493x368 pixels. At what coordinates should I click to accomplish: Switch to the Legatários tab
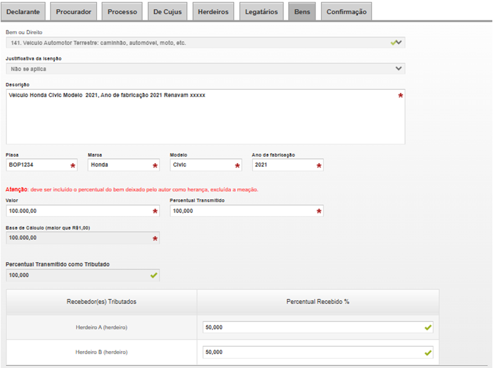click(261, 12)
